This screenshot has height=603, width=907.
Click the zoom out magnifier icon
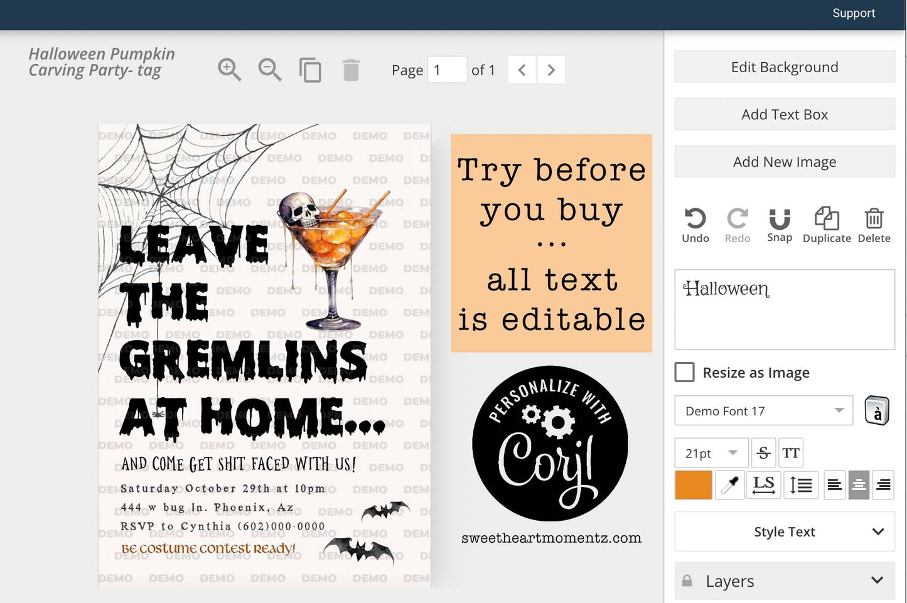pos(269,70)
